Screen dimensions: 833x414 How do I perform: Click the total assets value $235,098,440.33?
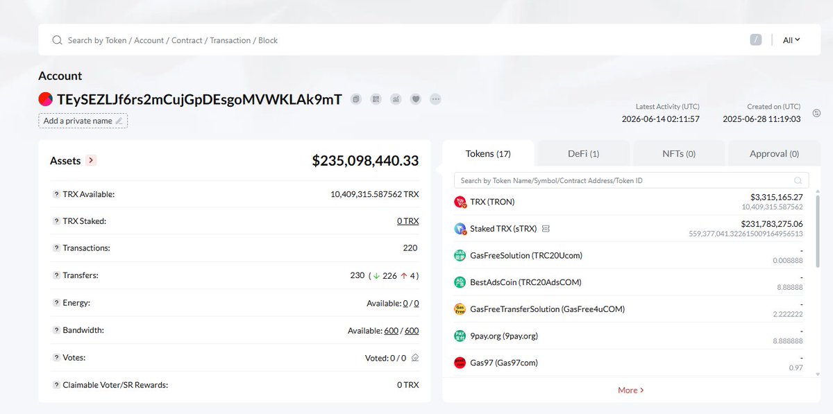click(365, 161)
